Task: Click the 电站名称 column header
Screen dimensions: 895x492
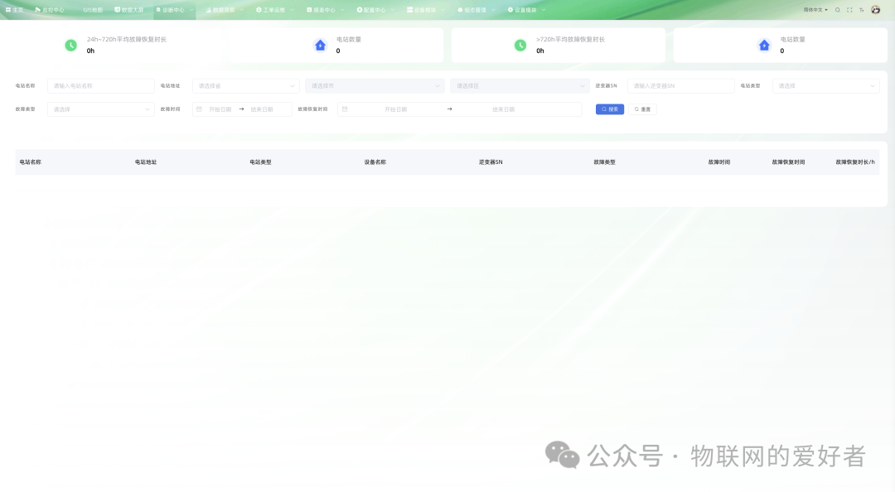Action: pos(31,162)
